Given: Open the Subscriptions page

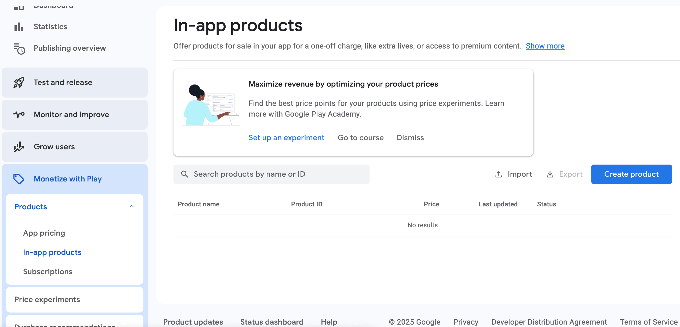Looking at the screenshot, I should [x=48, y=272].
